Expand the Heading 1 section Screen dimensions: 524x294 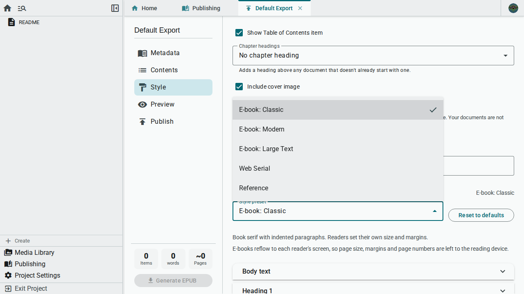[x=373, y=289]
